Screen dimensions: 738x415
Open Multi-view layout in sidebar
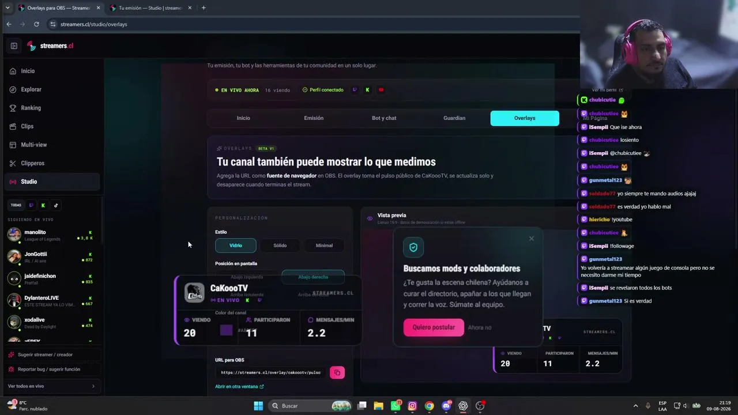click(x=52, y=145)
